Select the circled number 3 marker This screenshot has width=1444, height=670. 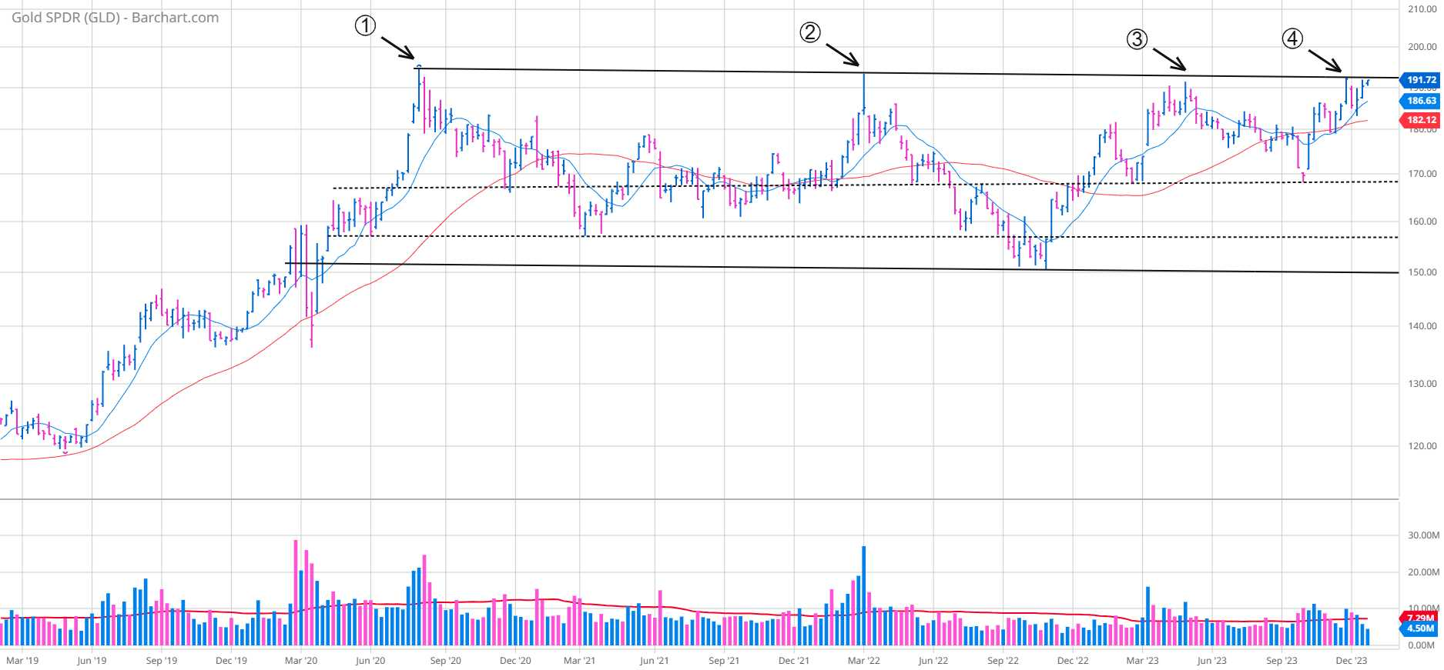pyautogui.click(x=1137, y=39)
